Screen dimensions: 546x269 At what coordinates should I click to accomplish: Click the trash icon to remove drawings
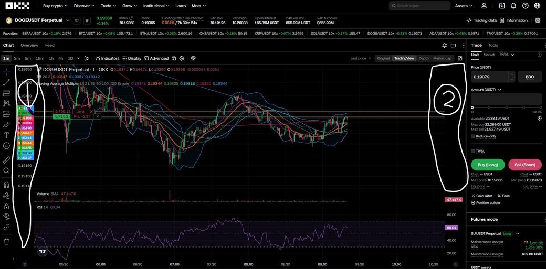6,241
